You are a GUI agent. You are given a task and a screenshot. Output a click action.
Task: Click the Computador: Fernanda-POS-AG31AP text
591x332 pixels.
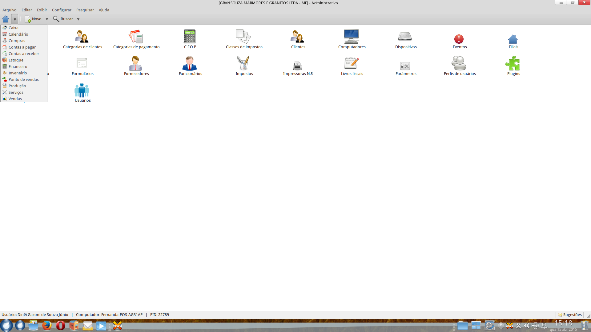point(109,314)
